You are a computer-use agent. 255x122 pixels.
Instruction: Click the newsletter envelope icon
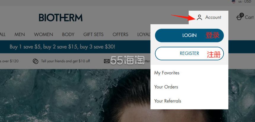click(107, 61)
